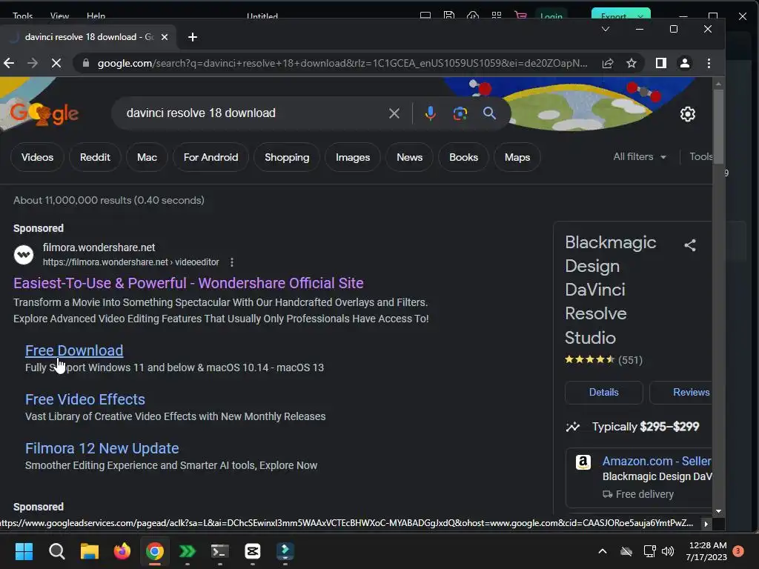This screenshot has height=569, width=759.
Task: Click the Help menu in the background window
Action: (x=96, y=16)
